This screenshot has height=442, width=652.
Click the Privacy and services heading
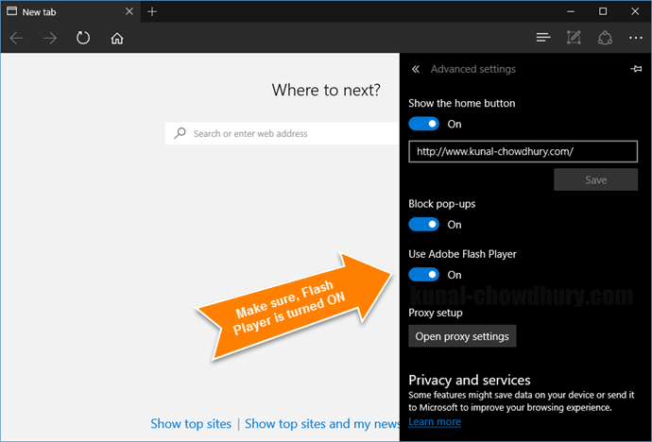click(x=469, y=380)
